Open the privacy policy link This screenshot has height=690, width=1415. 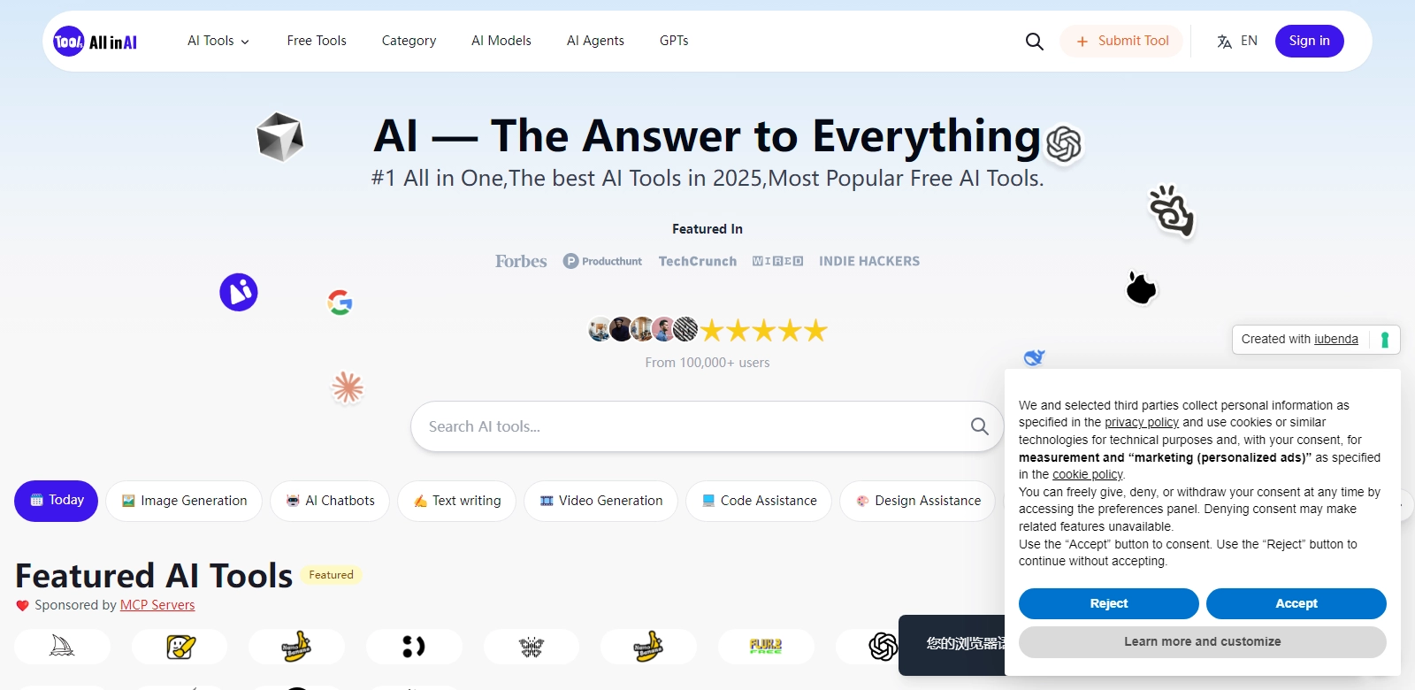point(1142,422)
